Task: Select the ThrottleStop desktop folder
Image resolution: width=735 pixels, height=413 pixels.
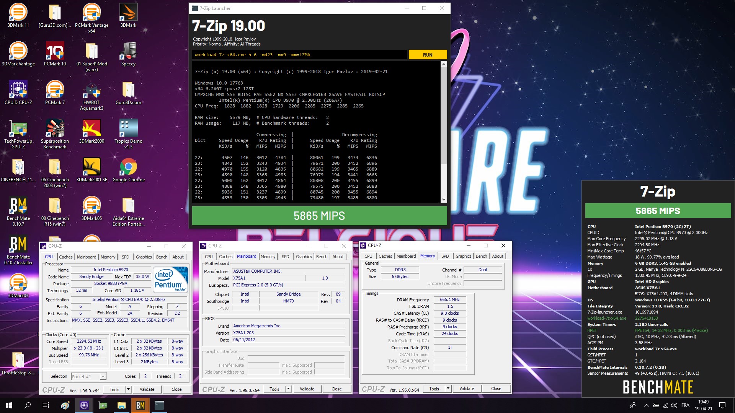Action: click(18, 363)
